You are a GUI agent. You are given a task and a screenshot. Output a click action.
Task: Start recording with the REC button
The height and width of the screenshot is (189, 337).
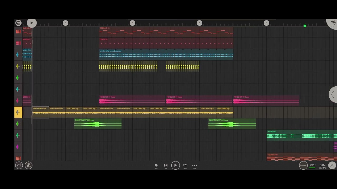pyautogui.click(x=156, y=166)
